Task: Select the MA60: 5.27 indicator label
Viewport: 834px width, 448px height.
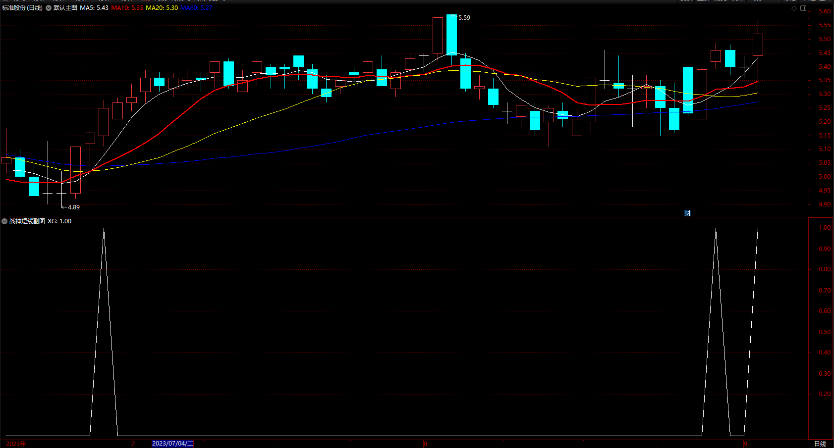Action: point(196,8)
